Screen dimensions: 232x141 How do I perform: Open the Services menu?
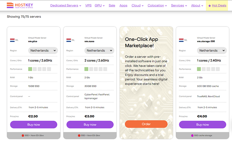coord(179,6)
